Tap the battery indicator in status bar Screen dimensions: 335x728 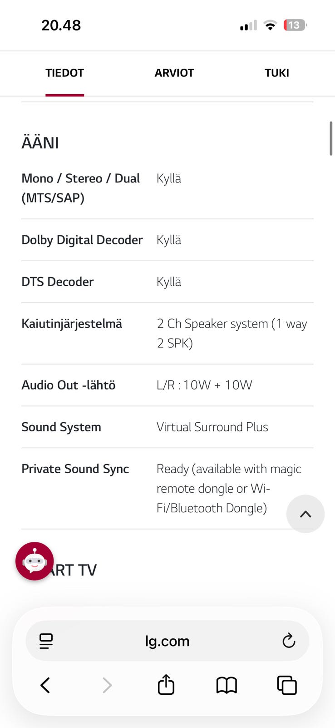tap(295, 25)
